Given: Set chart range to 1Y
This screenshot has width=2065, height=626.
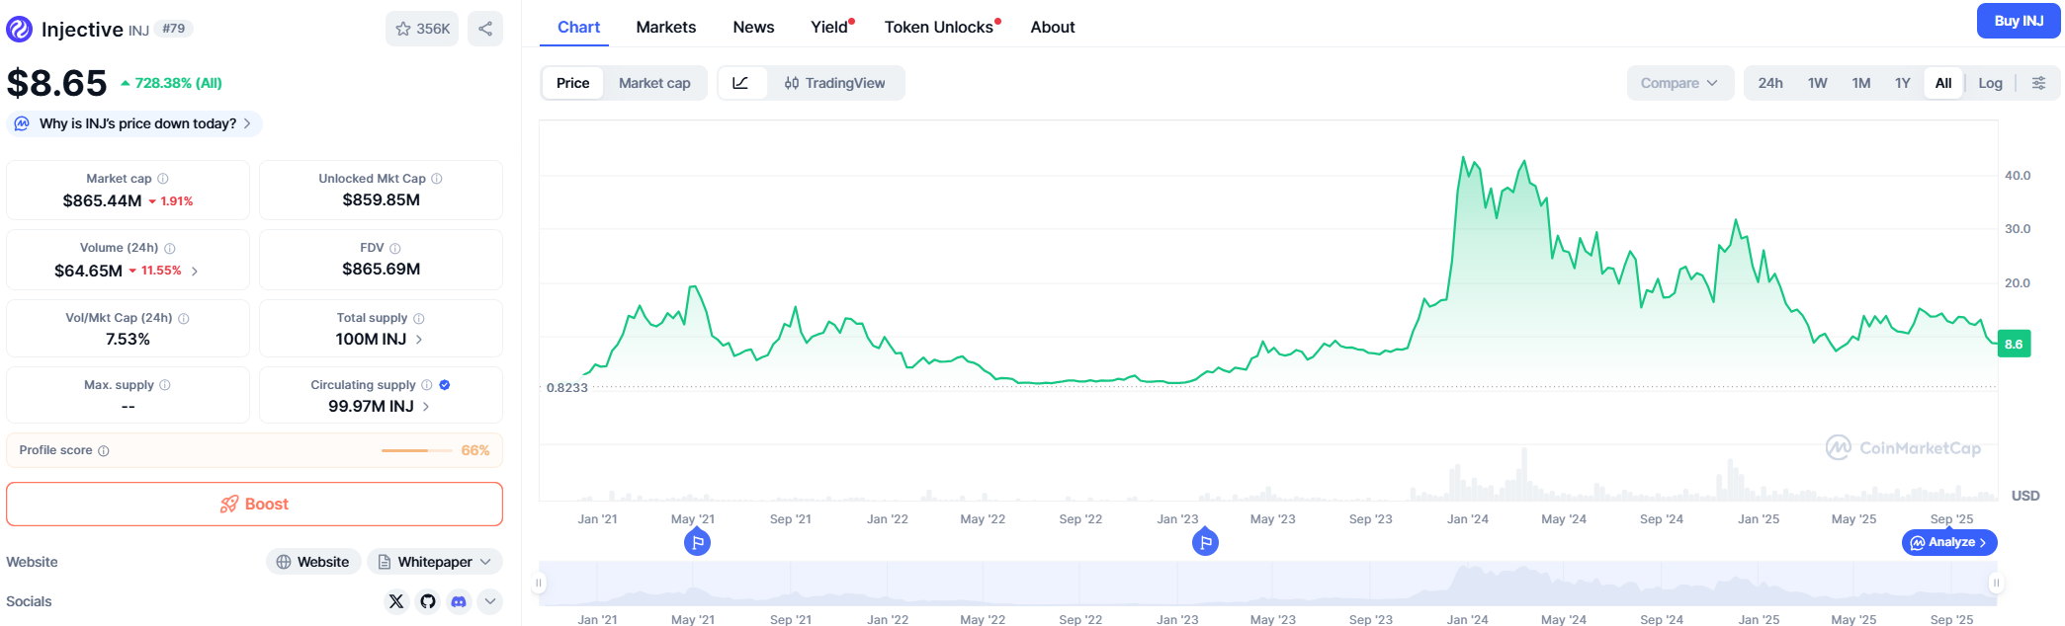Looking at the screenshot, I should (x=1903, y=83).
